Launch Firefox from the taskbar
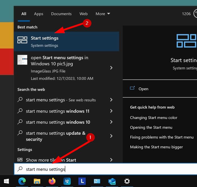Image resolution: width=197 pixels, height=187 pixels. tap(52, 181)
